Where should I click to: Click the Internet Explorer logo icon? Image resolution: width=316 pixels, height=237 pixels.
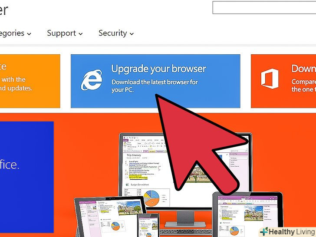(92, 80)
